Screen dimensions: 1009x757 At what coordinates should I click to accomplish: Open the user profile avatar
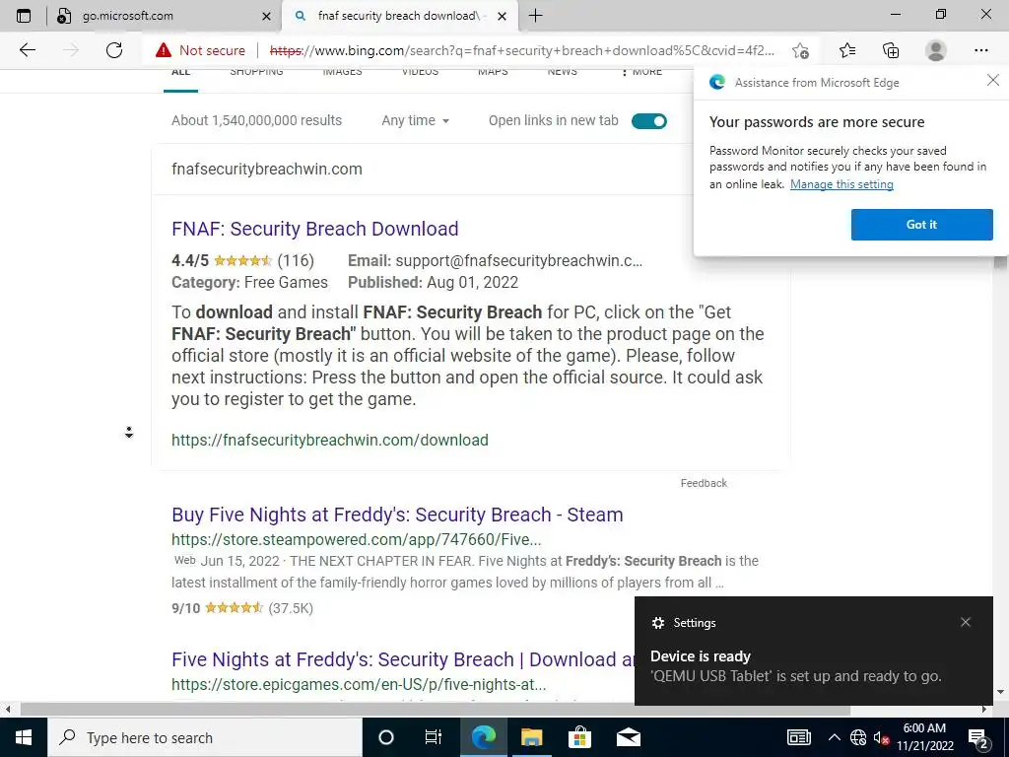[935, 50]
